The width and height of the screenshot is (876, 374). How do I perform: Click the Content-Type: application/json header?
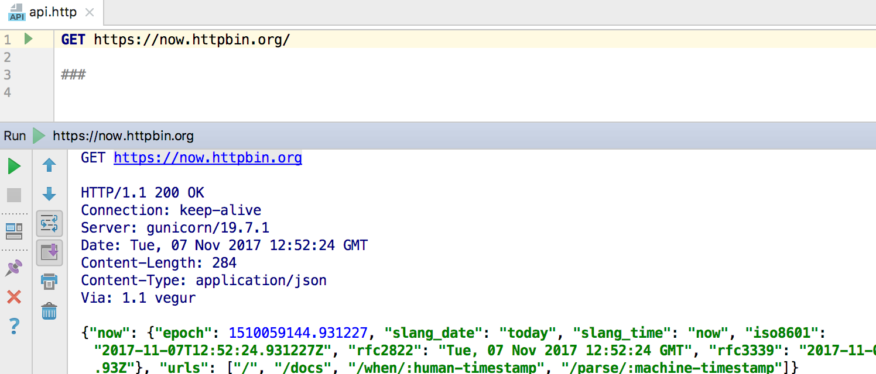[204, 280]
